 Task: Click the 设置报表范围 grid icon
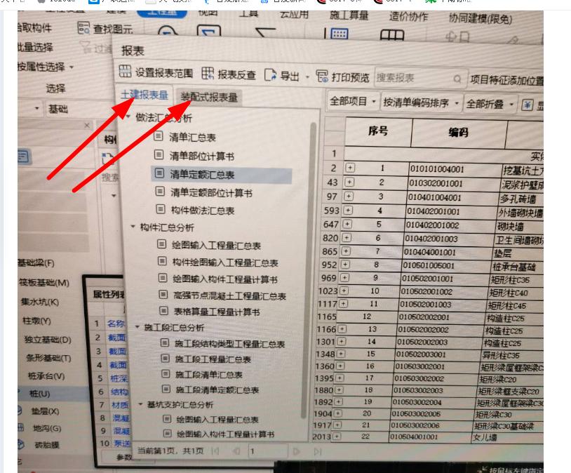pos(125,72)
